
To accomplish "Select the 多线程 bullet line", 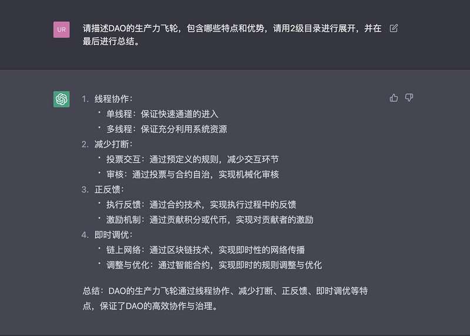I will [x=166, y=129].
